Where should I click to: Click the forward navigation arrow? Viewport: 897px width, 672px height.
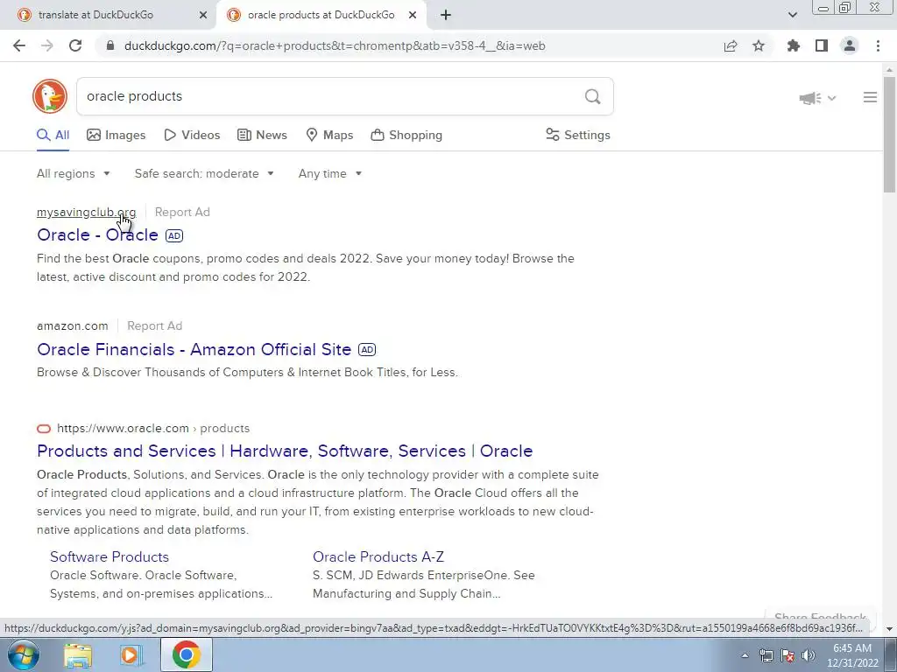(x=47, y=45)
